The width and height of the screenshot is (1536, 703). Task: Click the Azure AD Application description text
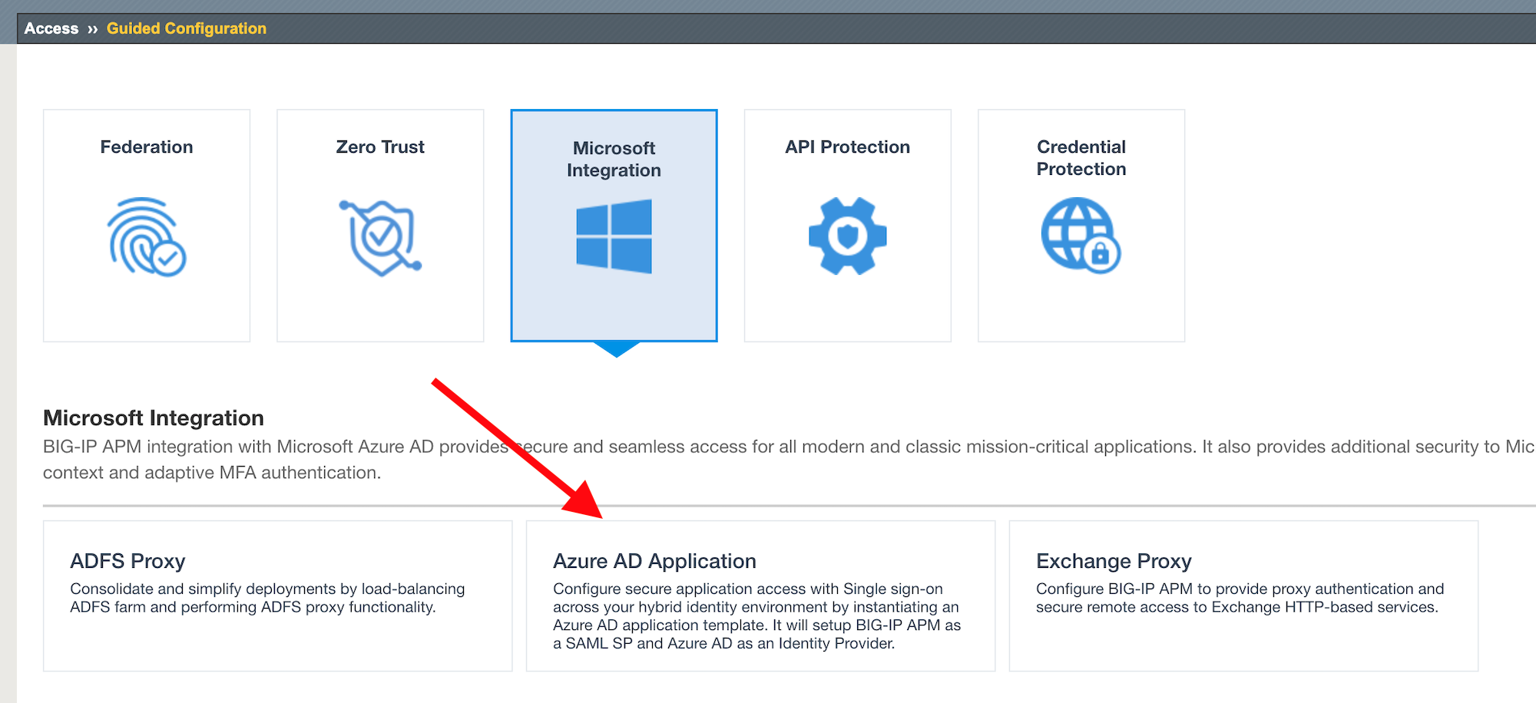(x=757, y=616)
